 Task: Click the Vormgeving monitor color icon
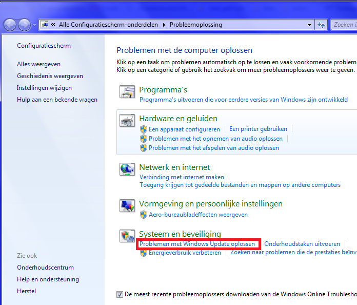127,205
